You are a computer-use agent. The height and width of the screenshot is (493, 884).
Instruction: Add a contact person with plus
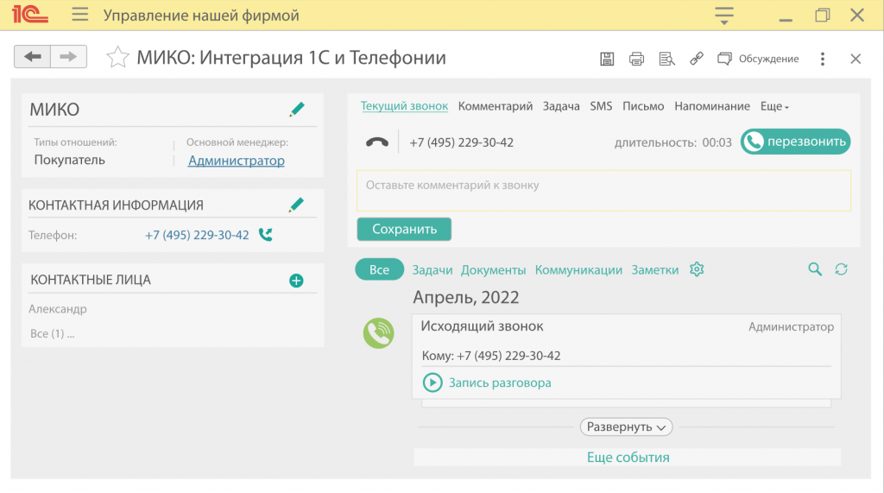[x=296, y=281]
